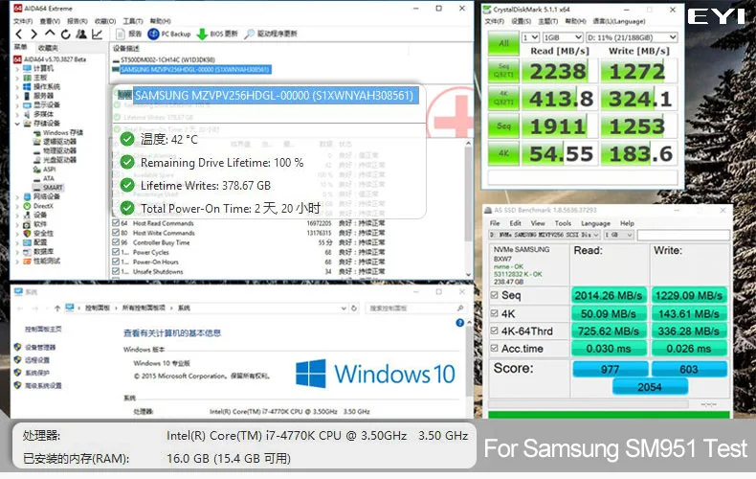
Task: Toggle the Power-On Hours checkbox
Action: pyautogui.click(x=116, y=262)
